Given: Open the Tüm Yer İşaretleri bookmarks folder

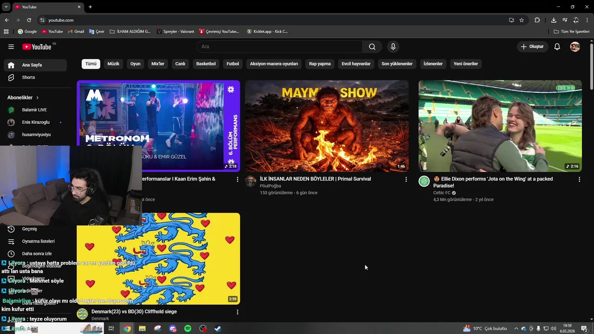Looking at the screenshot, I should tap(571, 32).
